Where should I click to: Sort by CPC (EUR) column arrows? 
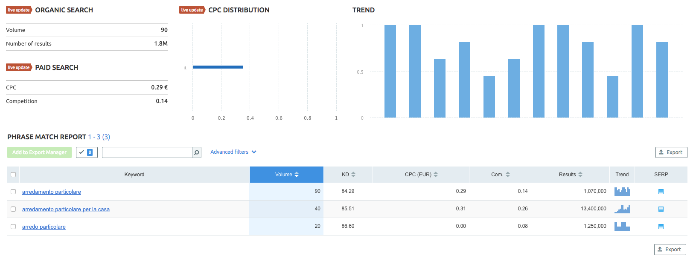[x=436, y=175]
